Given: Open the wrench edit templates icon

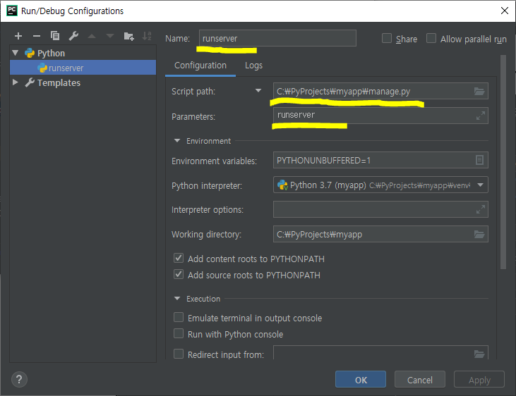Looking at the screenshot, I should point(73,36).
